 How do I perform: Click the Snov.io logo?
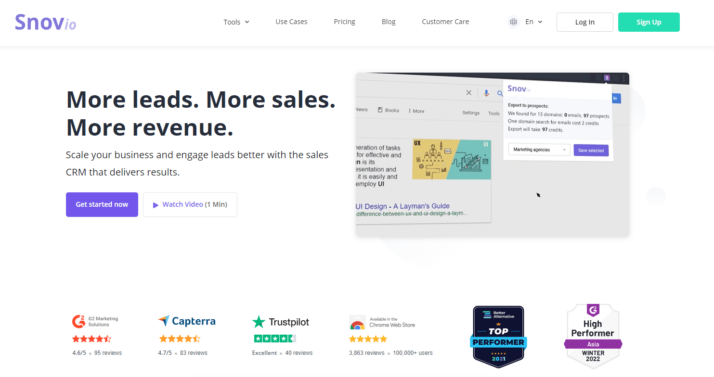tap(45, 22)
